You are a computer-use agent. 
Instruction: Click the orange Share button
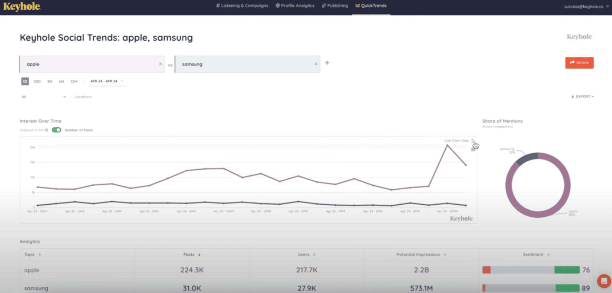click(579, 63)
